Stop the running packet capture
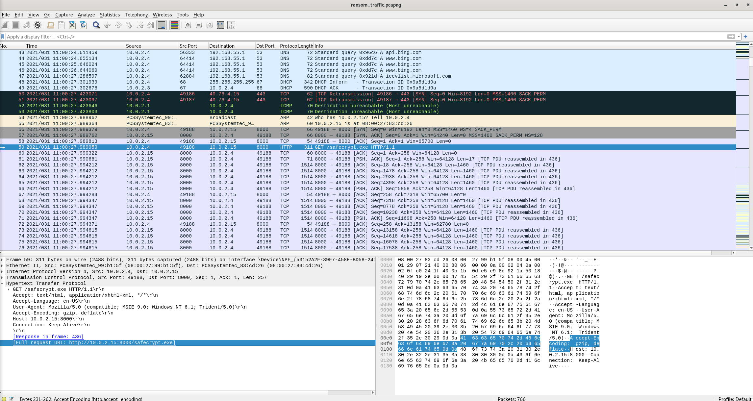The height and width of the screenshot is (401, 753). (16, 25)
